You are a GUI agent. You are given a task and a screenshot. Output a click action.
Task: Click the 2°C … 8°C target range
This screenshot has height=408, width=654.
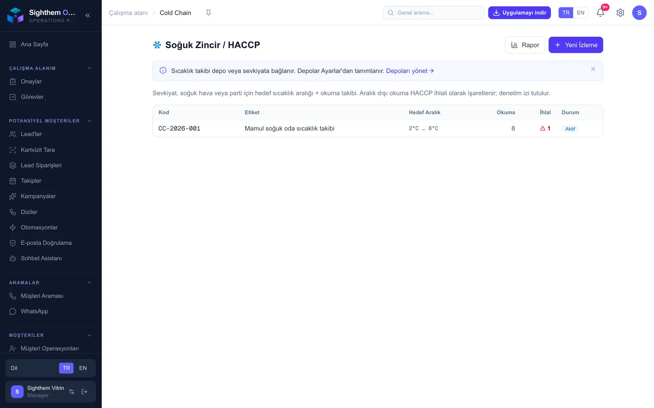pyautogui.click(x=423, y=129)
